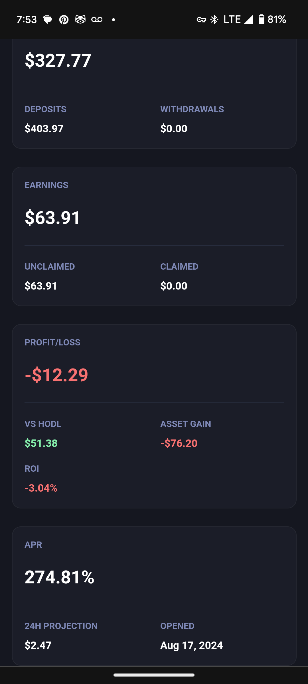
Task: Tap the VPN key icon
Action: 201,20
